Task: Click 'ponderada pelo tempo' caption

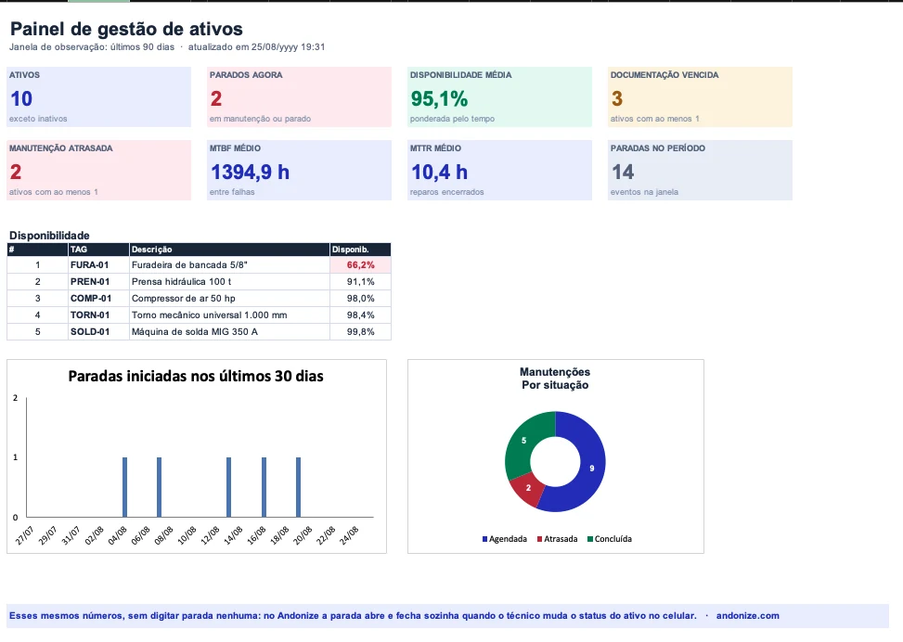Action: 452,119
